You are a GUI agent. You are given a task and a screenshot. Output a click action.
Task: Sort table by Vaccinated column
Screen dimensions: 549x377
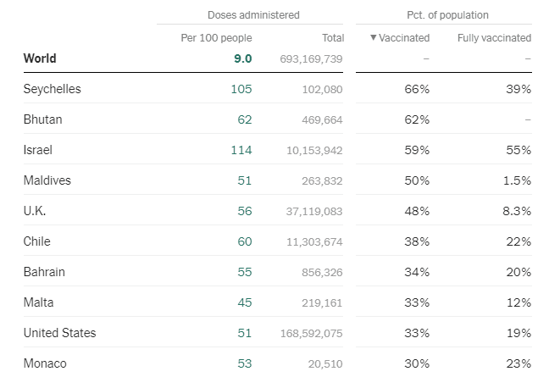[404, 38]
